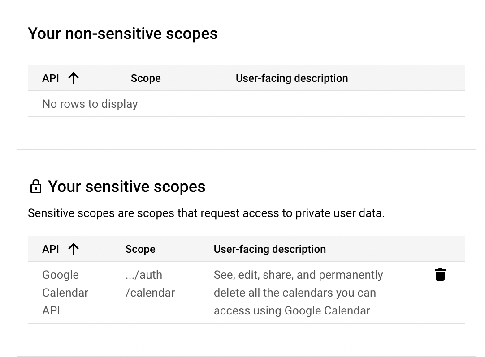The image size is (485, 357).
Task: Click the sentence explaining sensitive scopes
Action: click(x=206, y=213)
